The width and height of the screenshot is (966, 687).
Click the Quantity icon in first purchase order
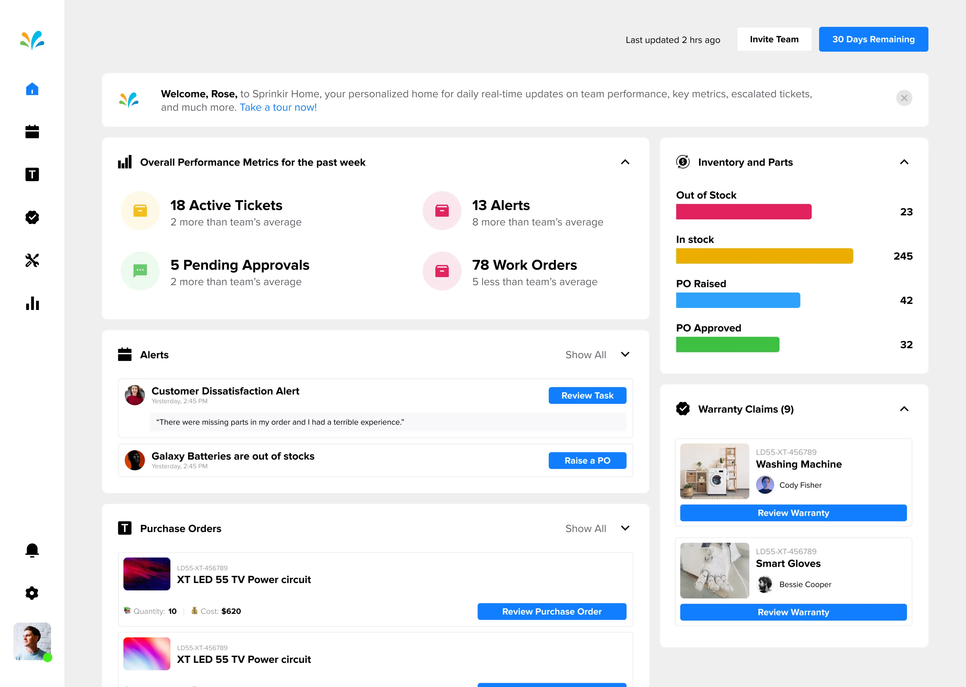pyautogui.click(x=127, y=611)
